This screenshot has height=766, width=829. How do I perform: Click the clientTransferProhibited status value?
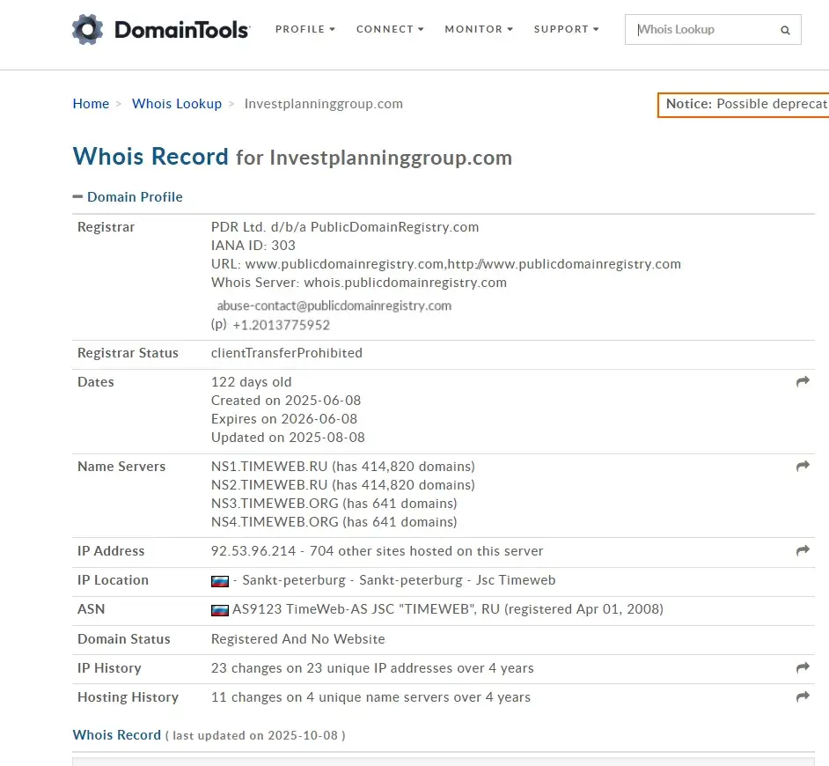click(287, 353)
